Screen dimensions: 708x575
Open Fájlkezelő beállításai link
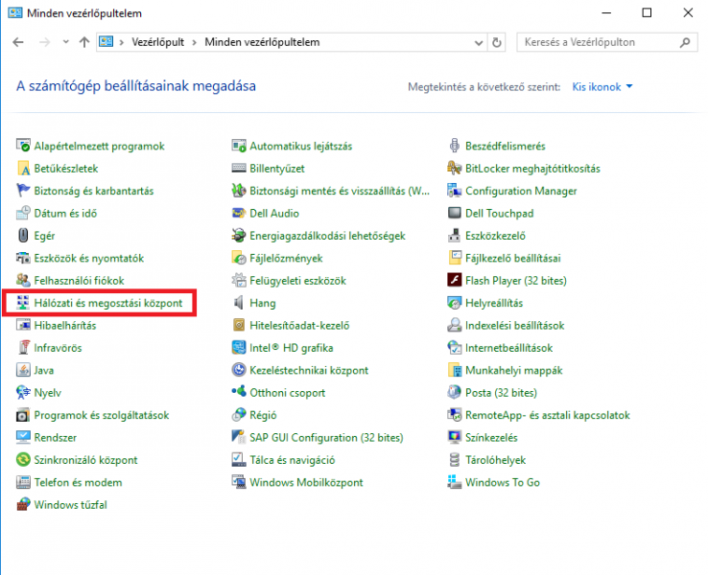(x=513, y=258)
